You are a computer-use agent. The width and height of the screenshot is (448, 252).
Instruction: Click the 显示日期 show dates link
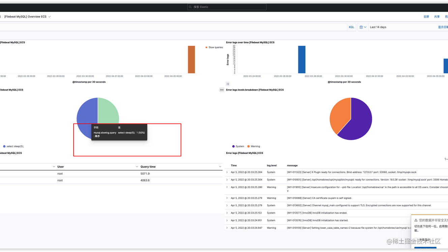point(443,27)
